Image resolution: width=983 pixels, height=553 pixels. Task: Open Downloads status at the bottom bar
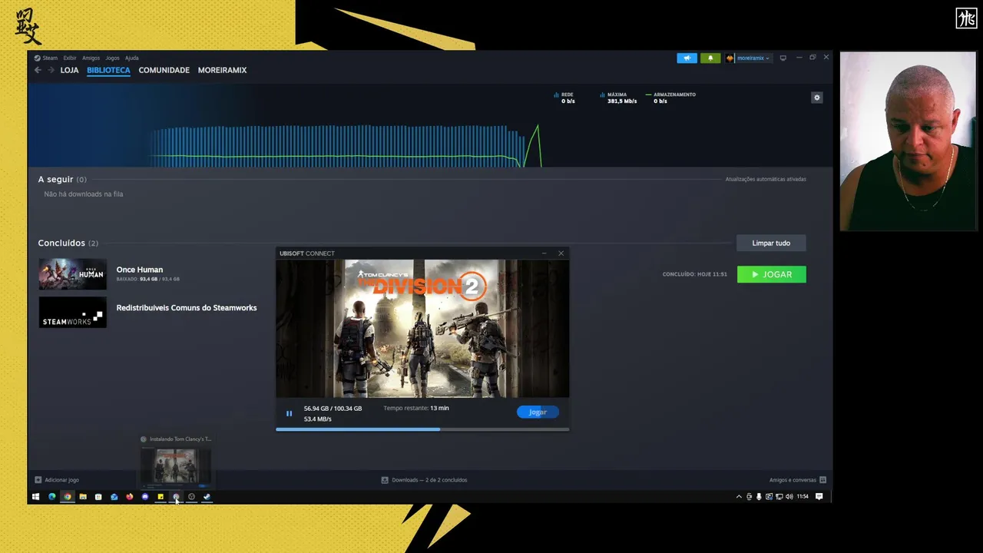pyautogui.click(x=424, y=480)
